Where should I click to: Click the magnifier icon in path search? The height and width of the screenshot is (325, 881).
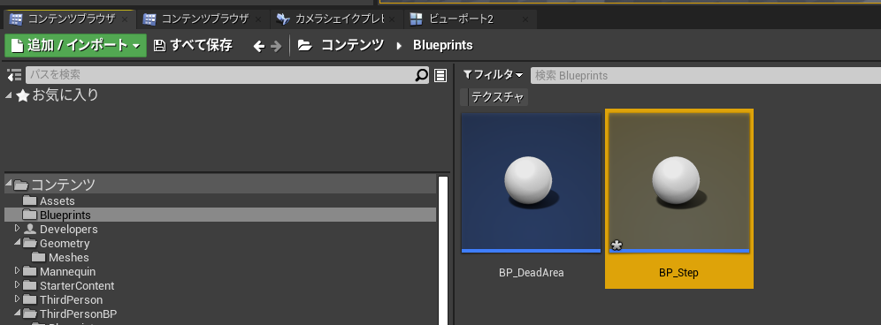421,75
